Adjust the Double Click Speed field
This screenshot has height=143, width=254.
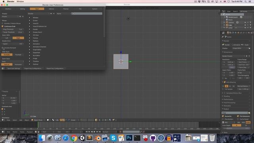pos(13,44)
